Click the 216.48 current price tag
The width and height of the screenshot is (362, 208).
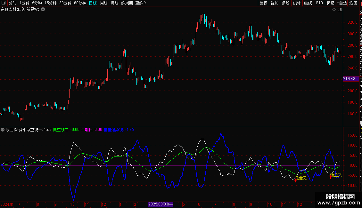(351, 79)
